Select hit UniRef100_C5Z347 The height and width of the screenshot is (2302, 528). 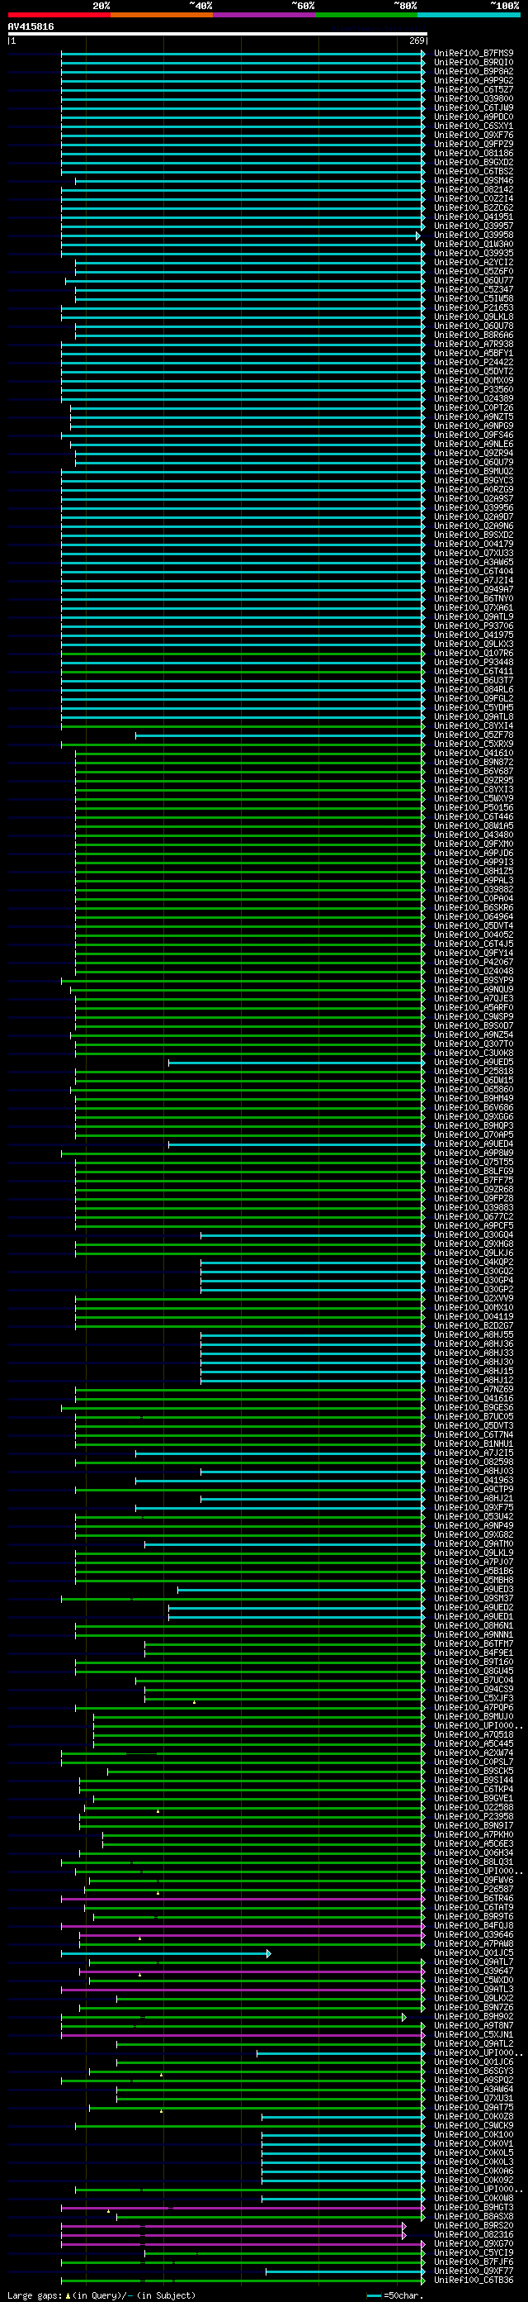474,289
